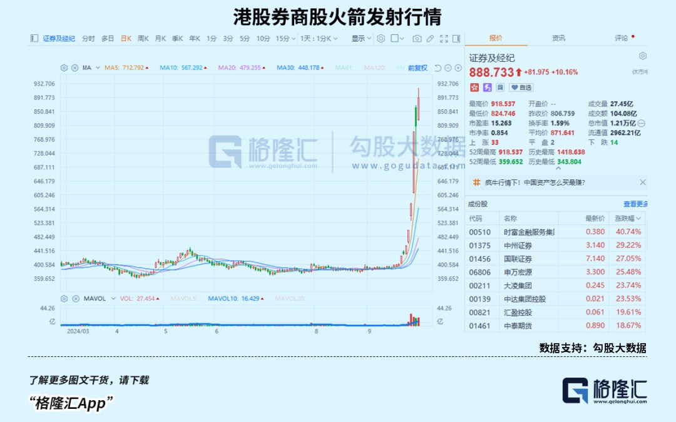Toggle the MAVOL10 line visibility

click(236, 298)
